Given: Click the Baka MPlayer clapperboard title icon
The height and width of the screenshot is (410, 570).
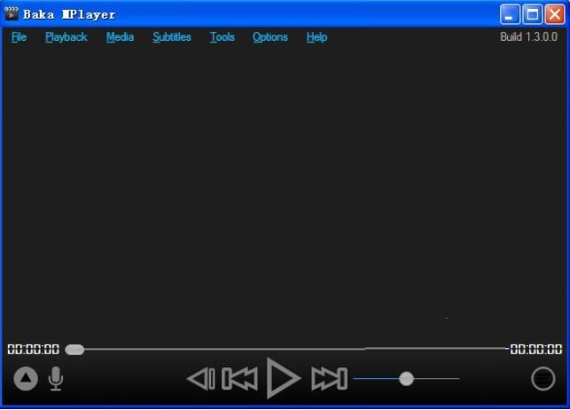Looking at the screenshot, I should tap(12, 14).
